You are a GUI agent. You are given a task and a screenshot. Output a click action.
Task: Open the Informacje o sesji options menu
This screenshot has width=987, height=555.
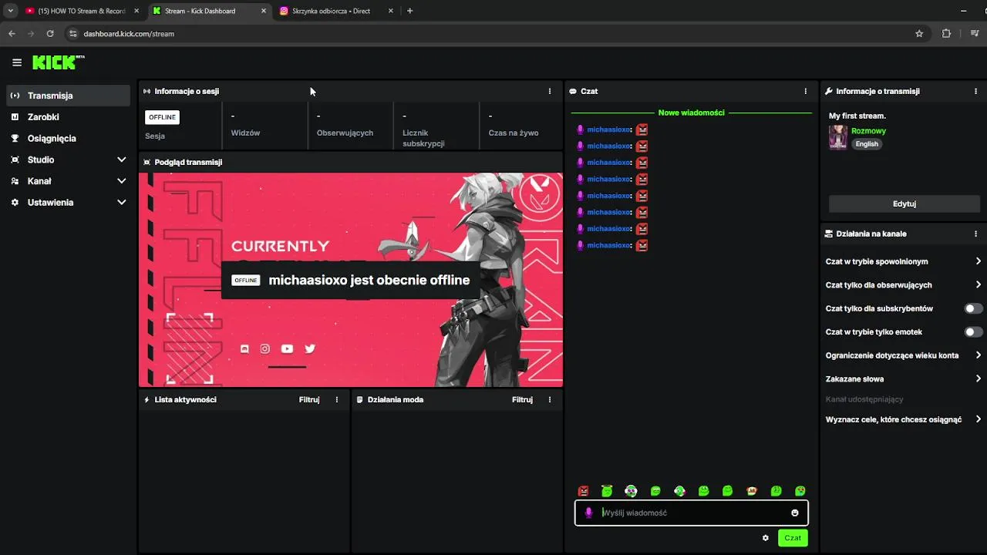click(550, 91)
